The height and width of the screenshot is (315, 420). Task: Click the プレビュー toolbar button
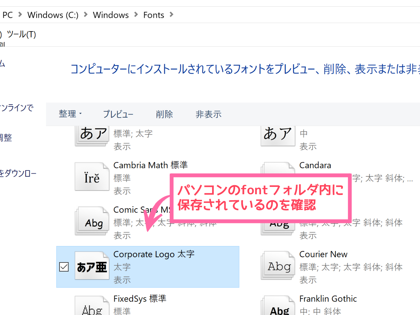pos(118,114)
